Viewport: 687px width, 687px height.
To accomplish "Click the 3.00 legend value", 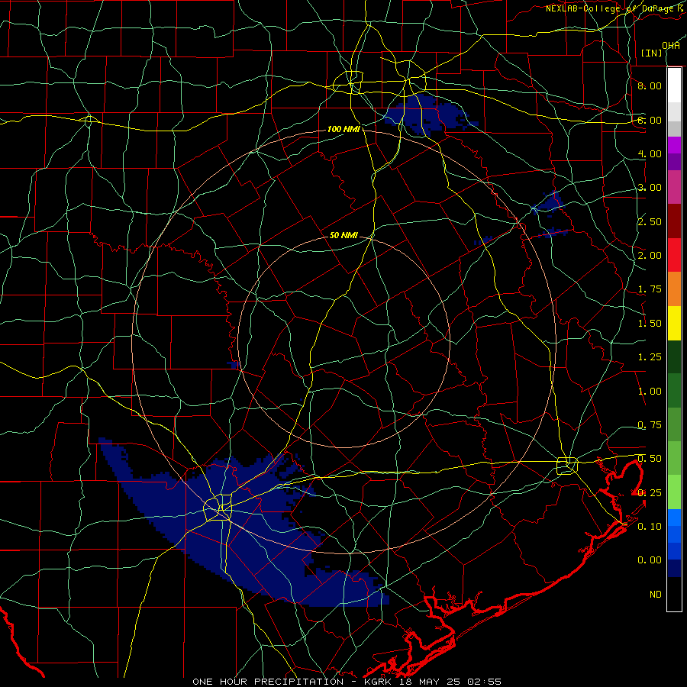I will (x=650, y=188).
